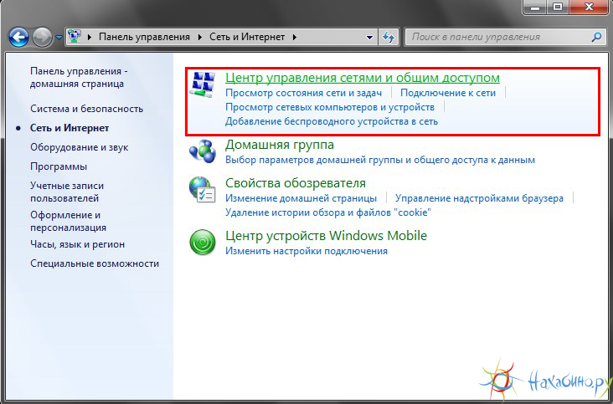Click the Windows Mobile Device Center icon
This screenshot has height=404, width=613.
(203, 243)
